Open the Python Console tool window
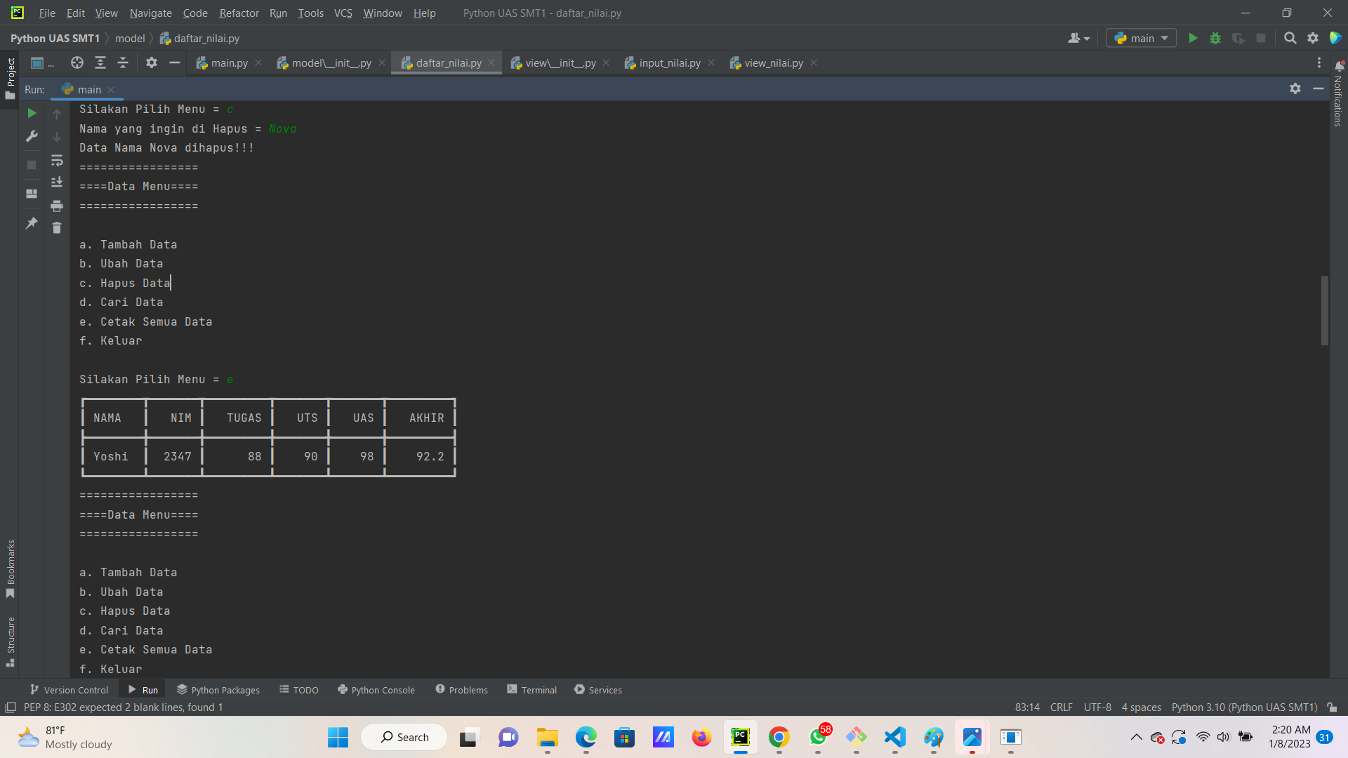 tap(376, 690)
